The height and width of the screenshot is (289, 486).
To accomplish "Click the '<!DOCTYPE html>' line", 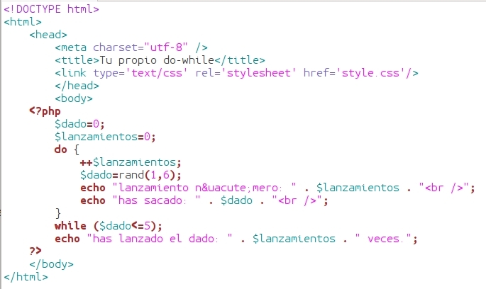I will 52,9.
